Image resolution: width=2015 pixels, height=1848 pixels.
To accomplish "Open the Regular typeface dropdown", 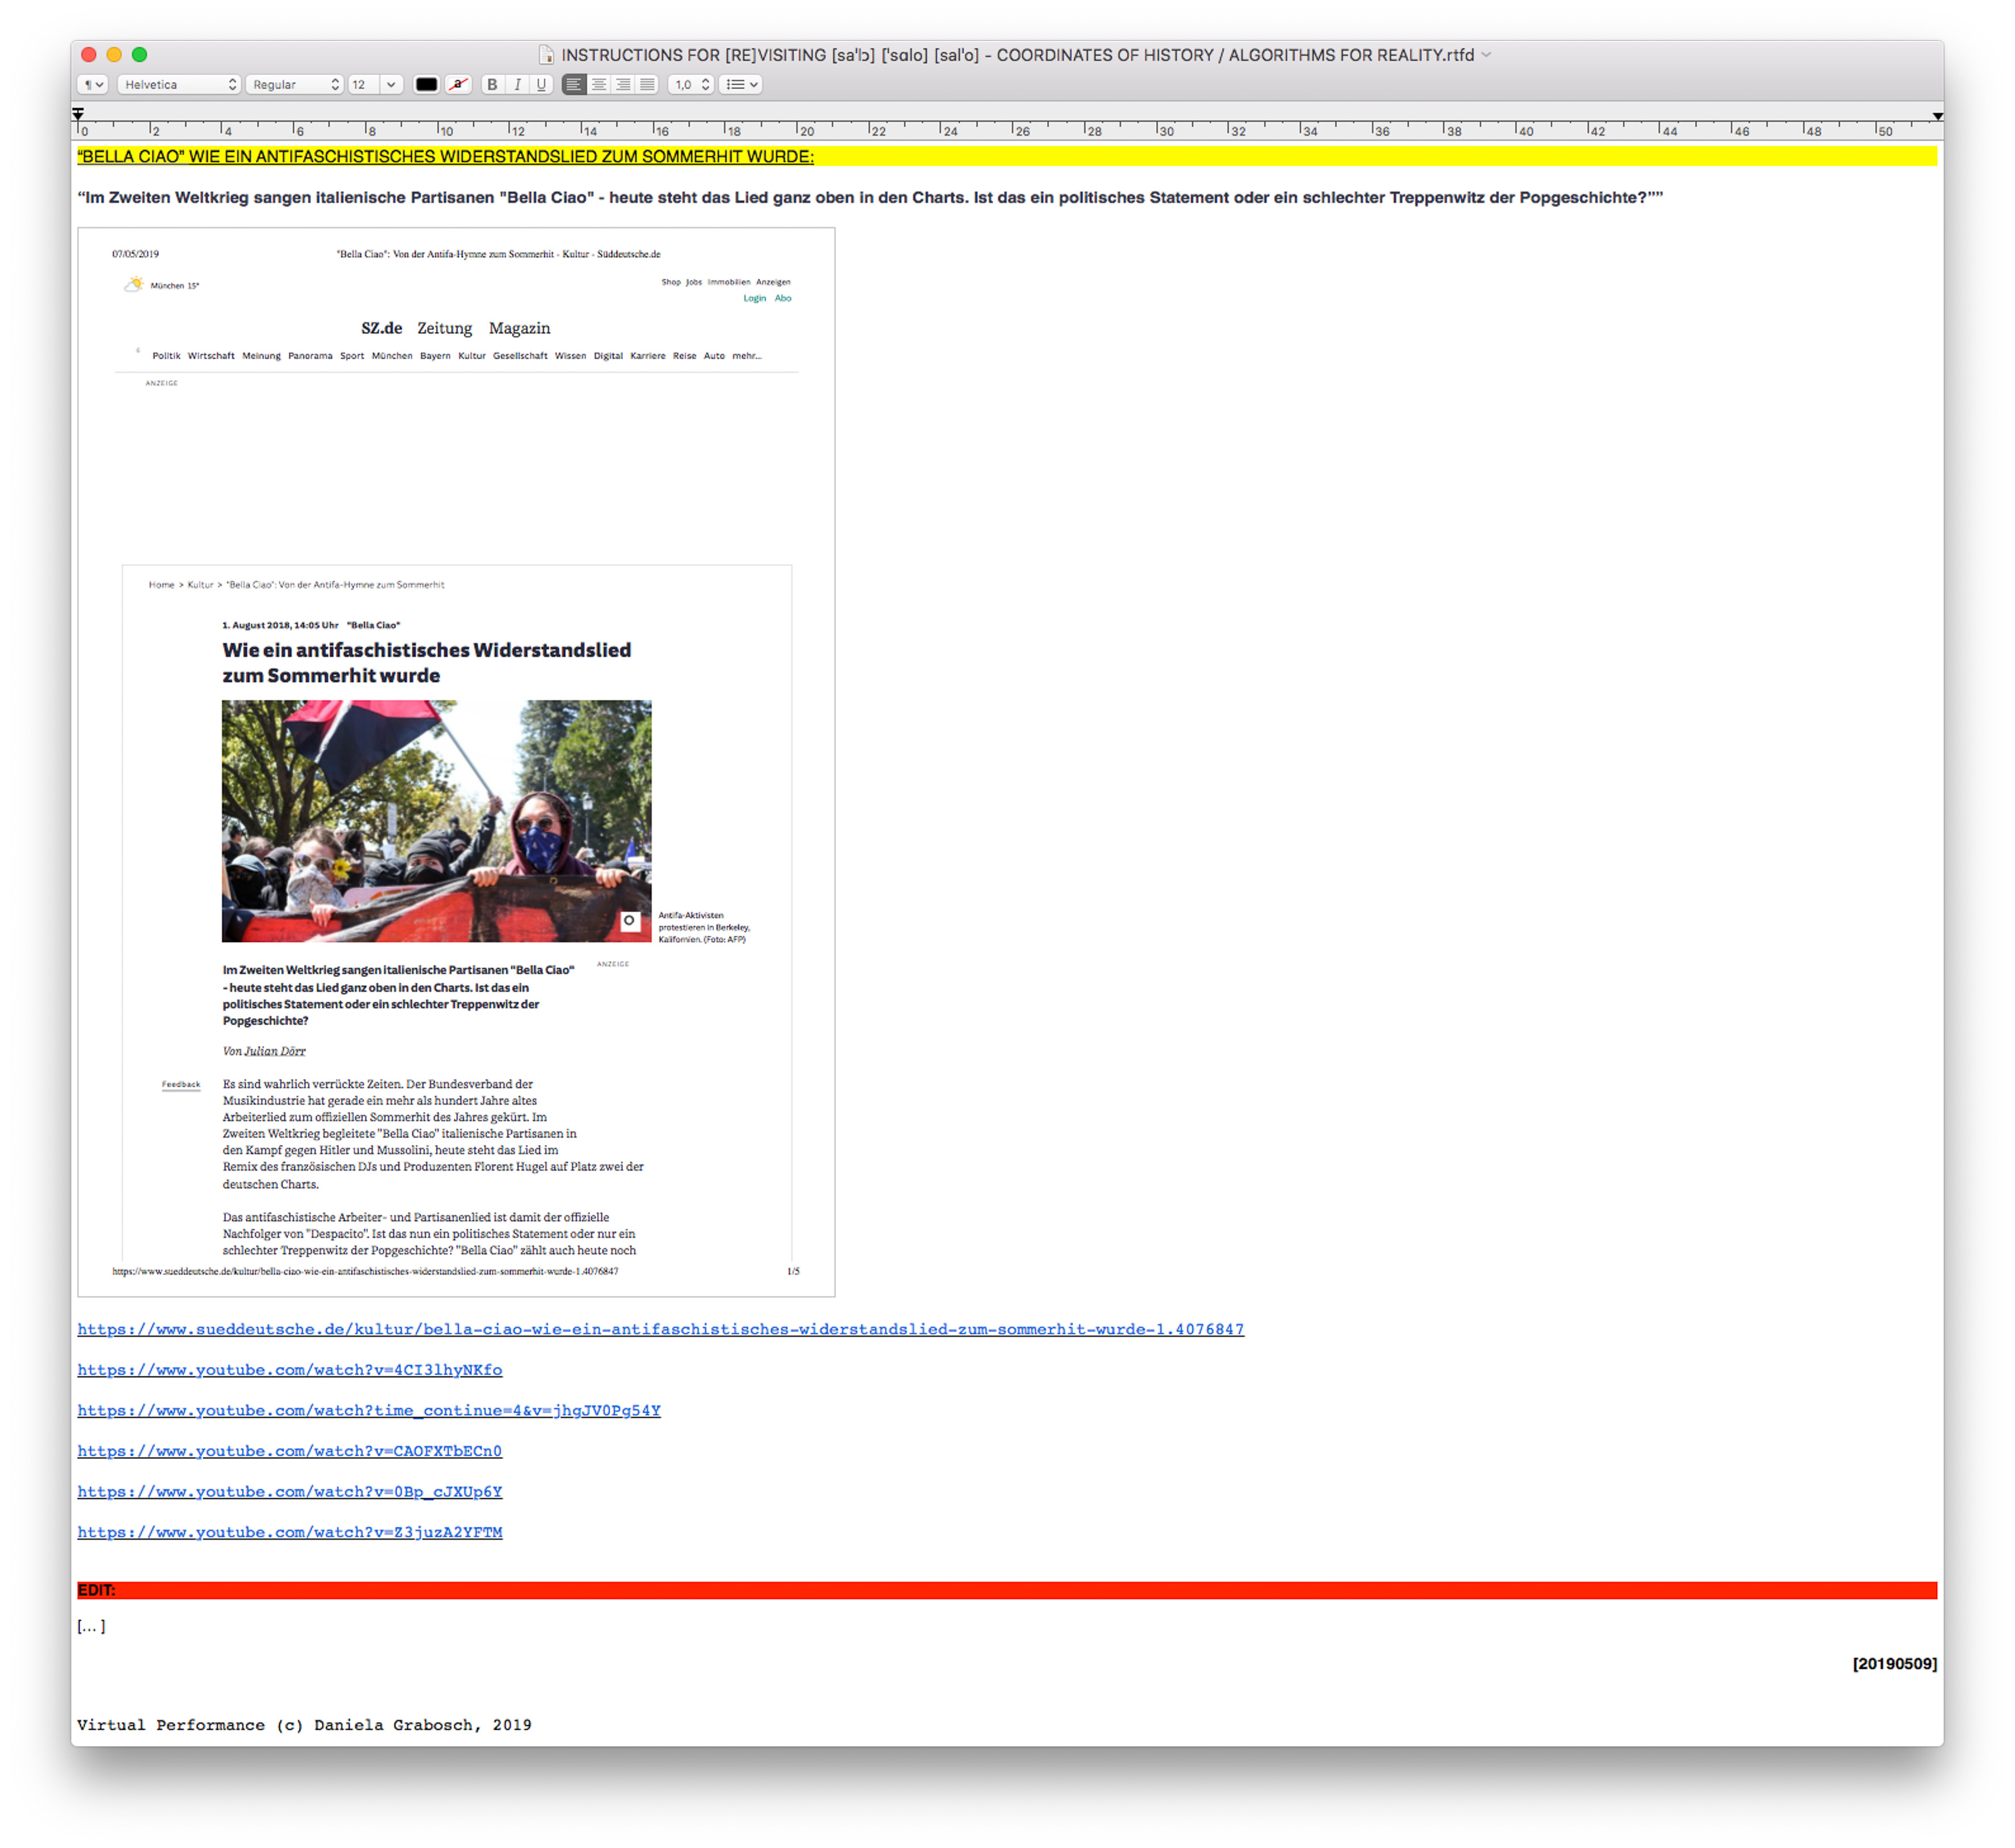I will [295, 85].
